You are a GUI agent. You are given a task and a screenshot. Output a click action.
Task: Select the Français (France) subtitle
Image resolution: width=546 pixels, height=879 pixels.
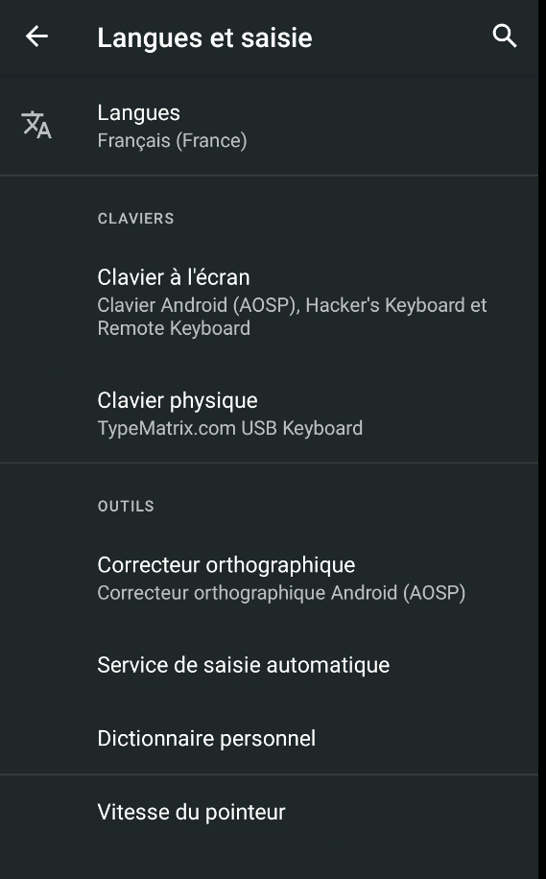pos(172,140)
